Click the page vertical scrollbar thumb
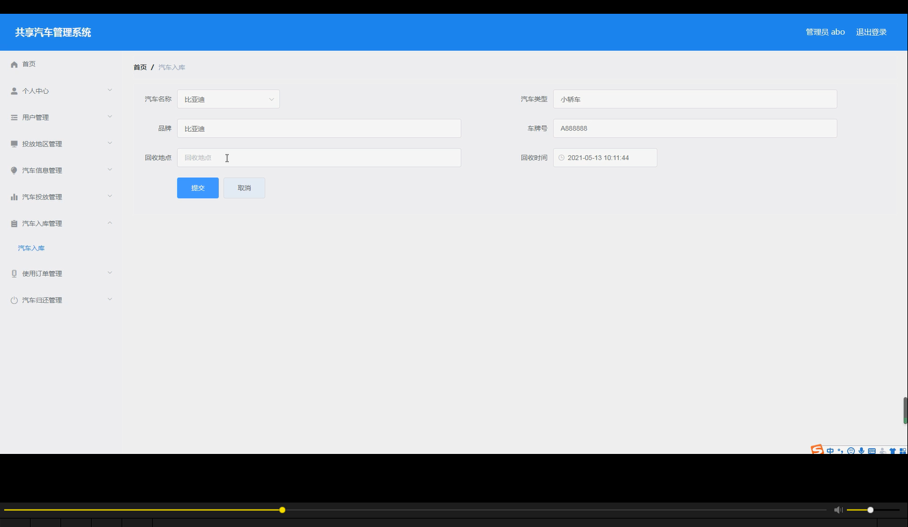This screenshot has height=527, width=908. pyautogui.click(x=905, y=410)
